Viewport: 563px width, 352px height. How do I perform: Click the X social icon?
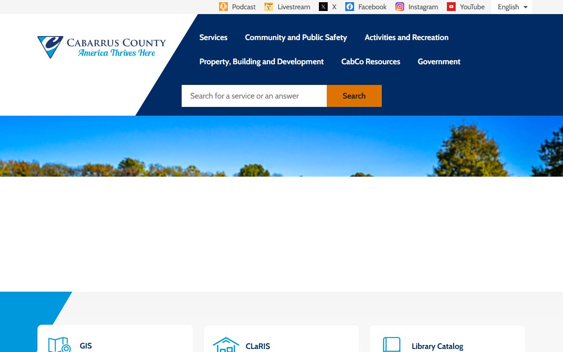[323, 7]
